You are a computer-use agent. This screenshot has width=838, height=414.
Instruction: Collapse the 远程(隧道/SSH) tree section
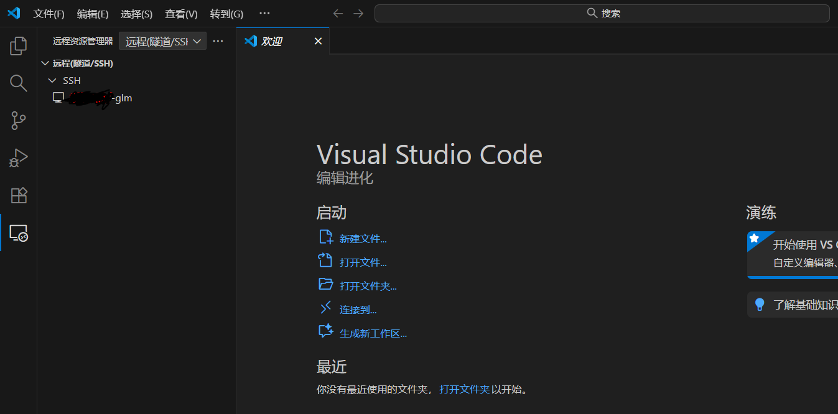point(45,63)
